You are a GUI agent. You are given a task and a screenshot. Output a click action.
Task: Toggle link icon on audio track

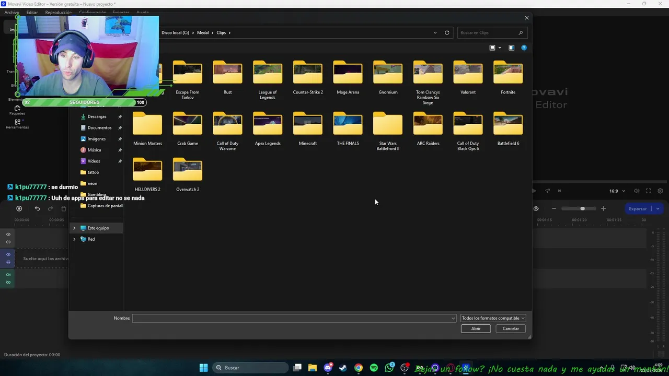[x=8, y=283]
